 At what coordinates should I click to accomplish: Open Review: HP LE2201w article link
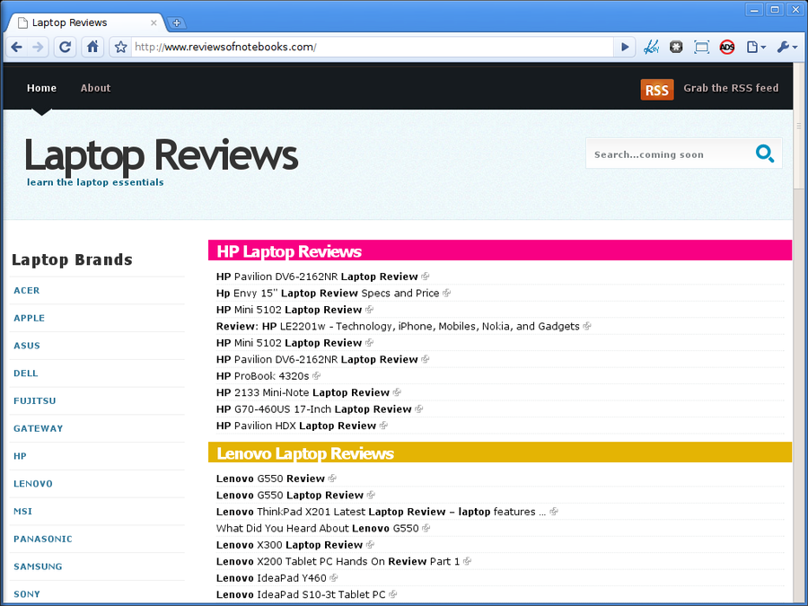(398, 326)
